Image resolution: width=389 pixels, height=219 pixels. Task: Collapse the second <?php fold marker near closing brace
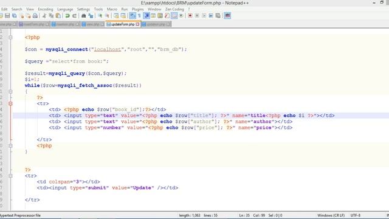[10, 146]
